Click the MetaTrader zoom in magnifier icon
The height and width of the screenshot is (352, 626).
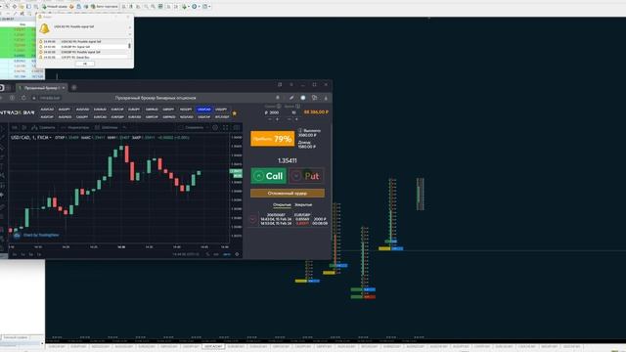click(146, 7)
